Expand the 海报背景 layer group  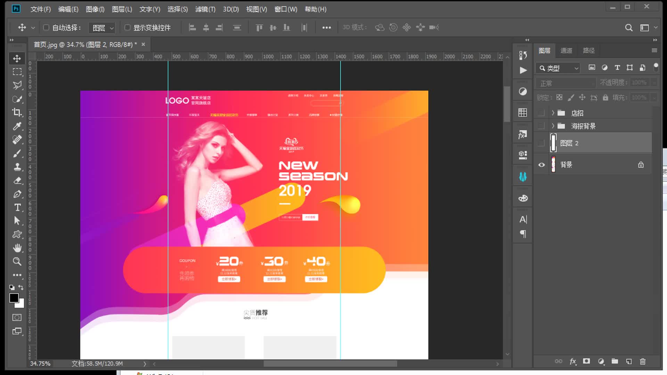[553, 126]
